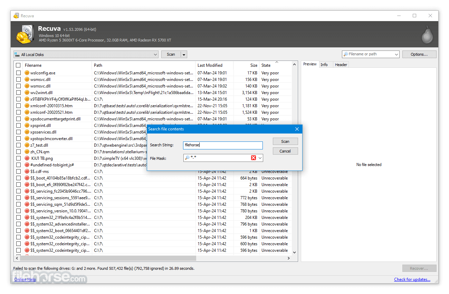Open the Options... dialog

[x=419, y=54]
